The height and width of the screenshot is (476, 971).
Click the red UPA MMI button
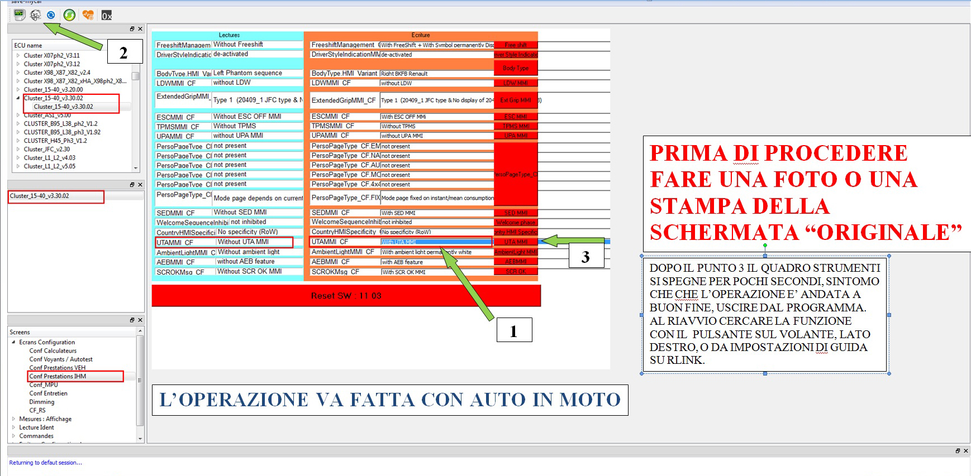[516, 136]
